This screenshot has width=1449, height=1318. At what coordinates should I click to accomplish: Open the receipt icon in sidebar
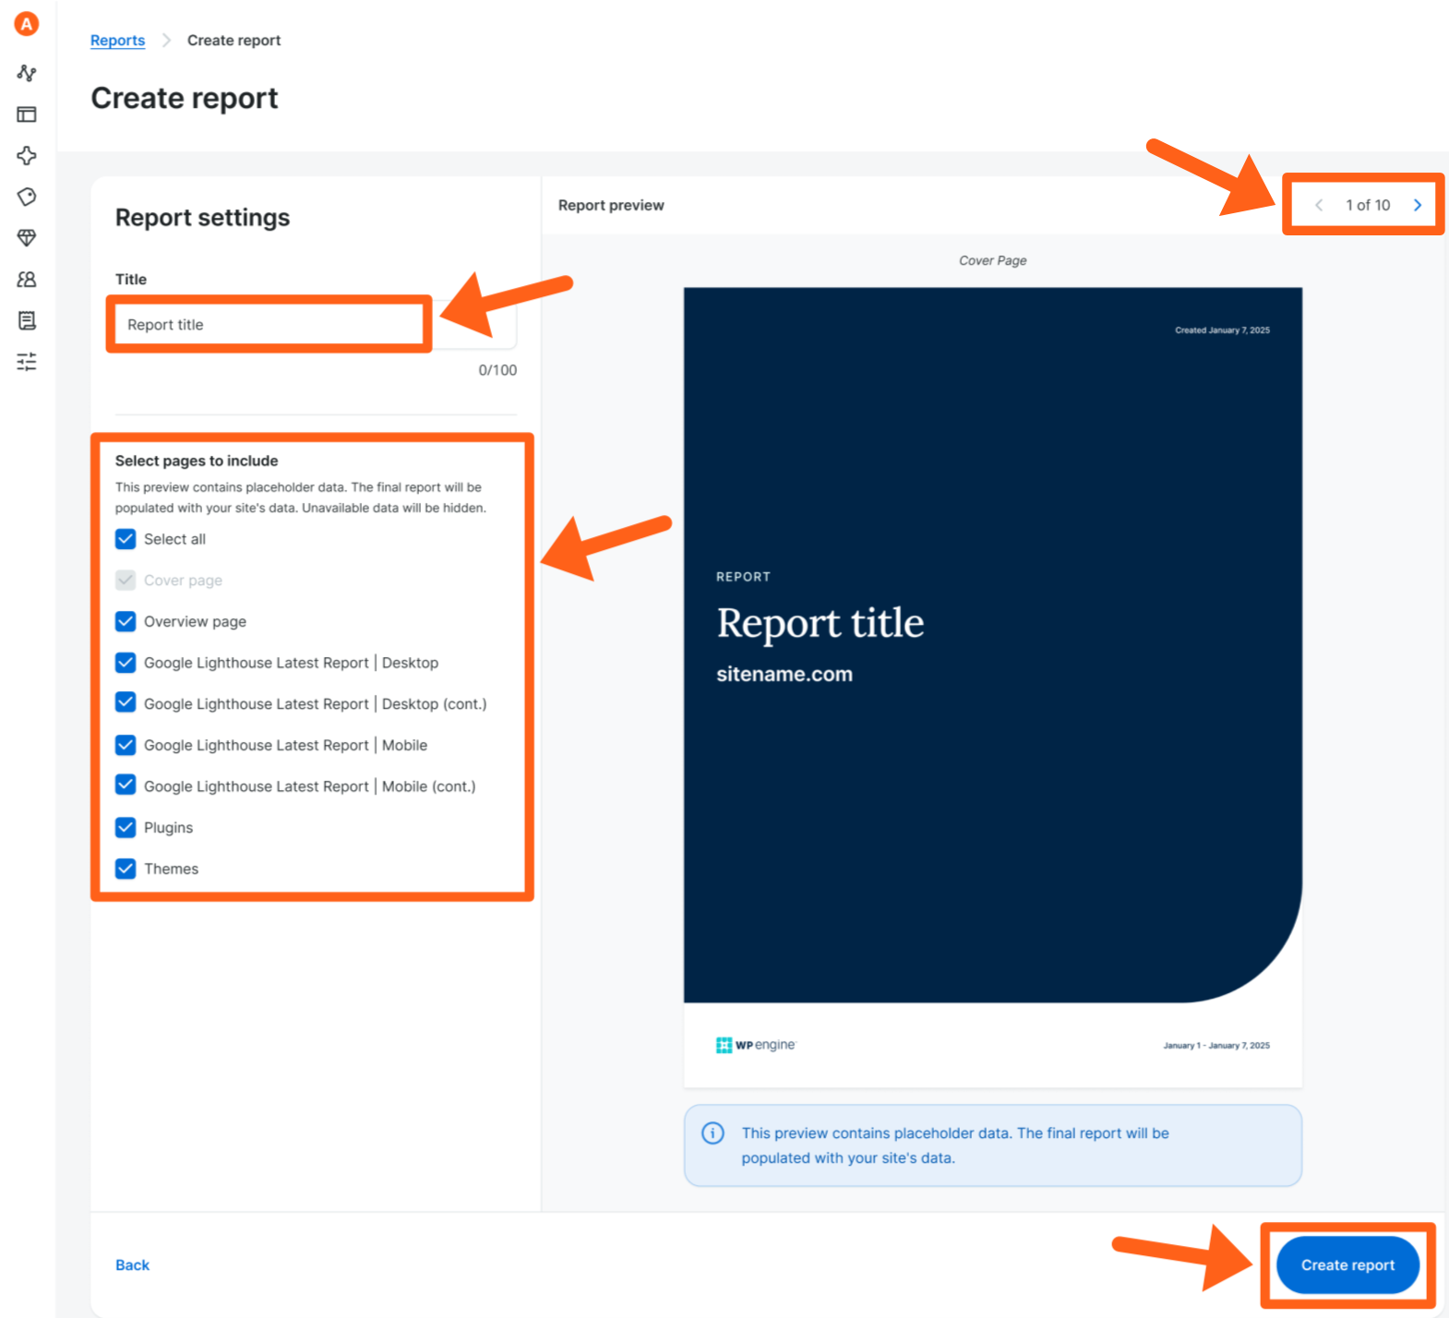pyautogui.click(x=27, y=320)
